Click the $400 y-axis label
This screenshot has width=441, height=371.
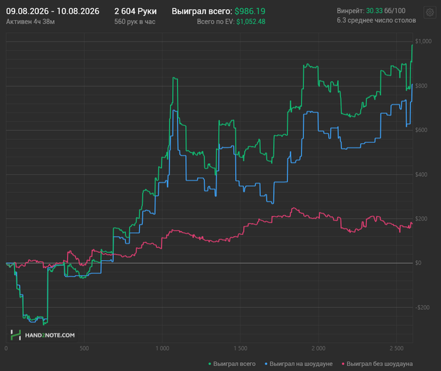tap(421, 174)
